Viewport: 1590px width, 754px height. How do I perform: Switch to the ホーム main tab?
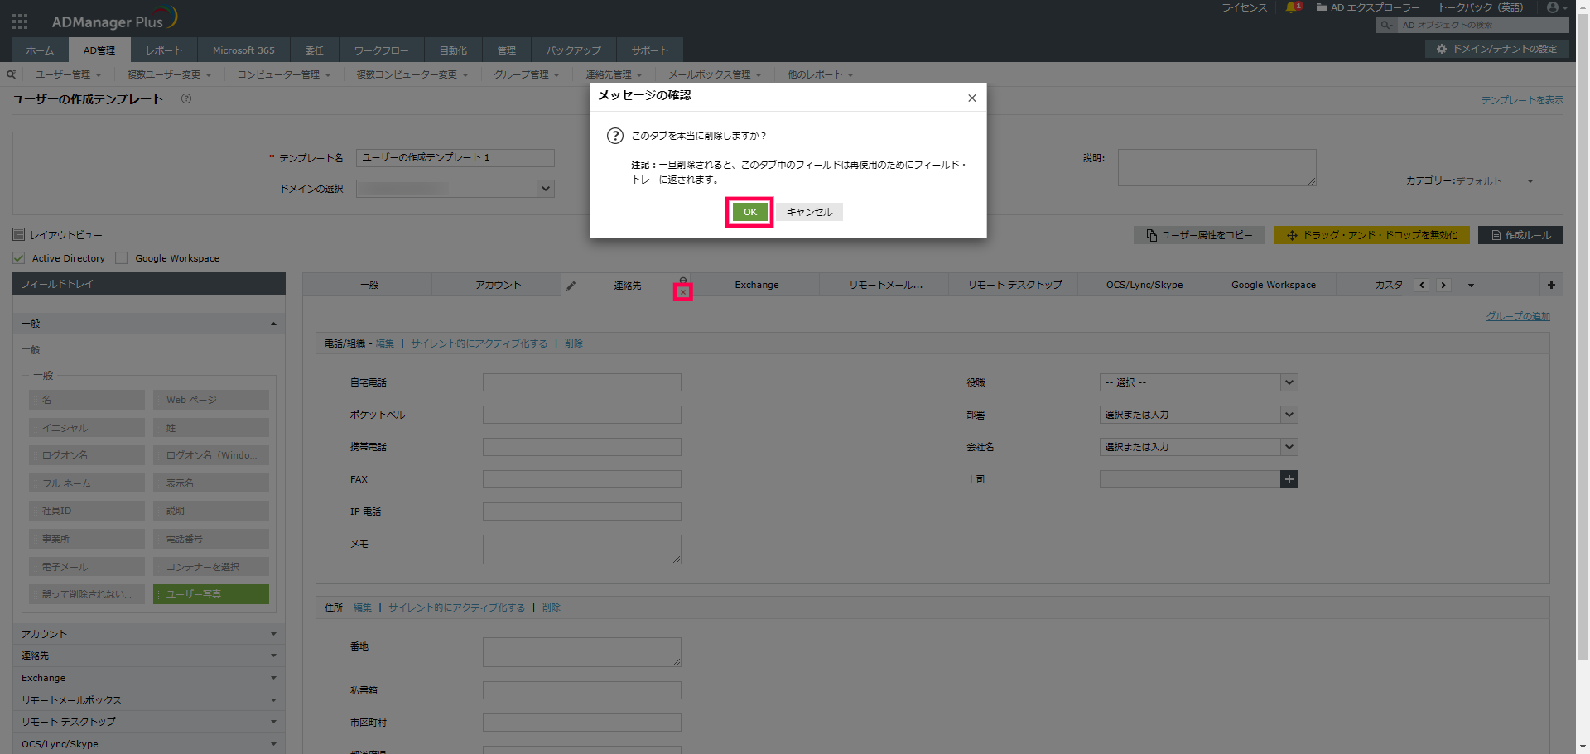coord(40,50)
